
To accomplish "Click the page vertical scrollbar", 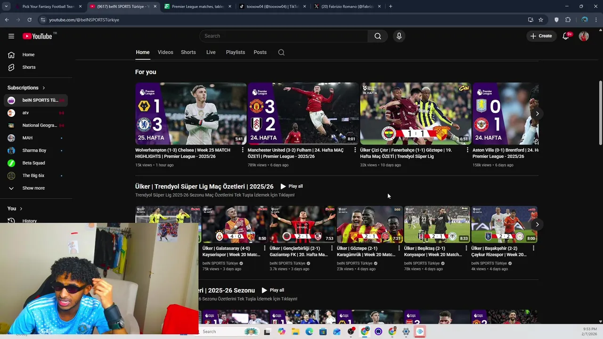I will [600, 113].
